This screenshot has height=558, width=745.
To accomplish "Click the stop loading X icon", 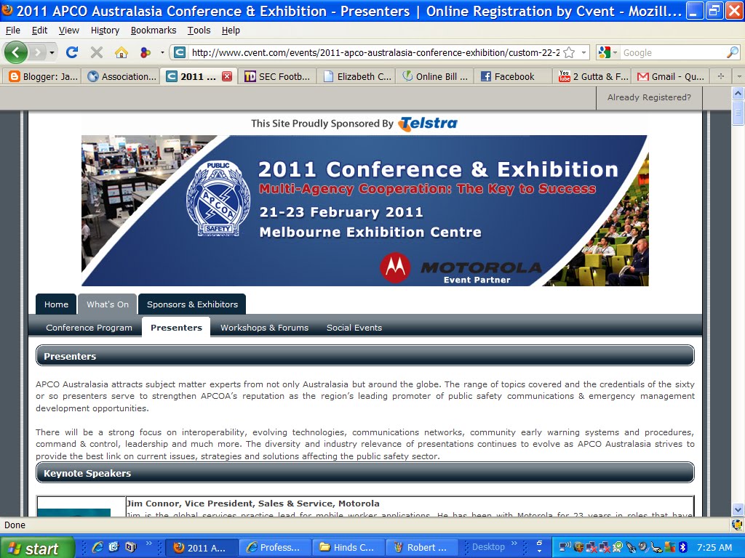I will pos(97,52).
